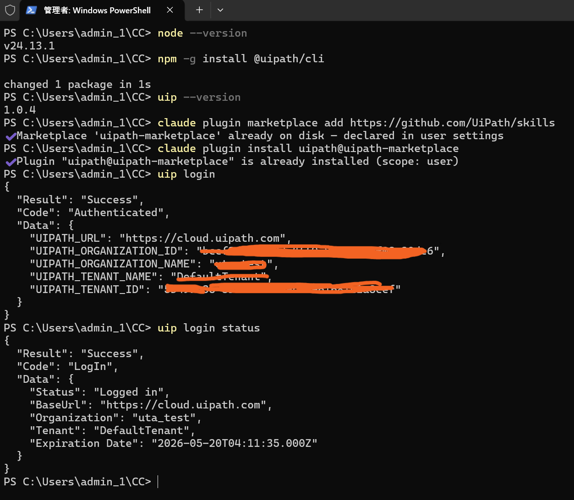Click the "Code": "LogIn" line
The image size is (574, 500).
pyautogui.click(x=68, y=366)
